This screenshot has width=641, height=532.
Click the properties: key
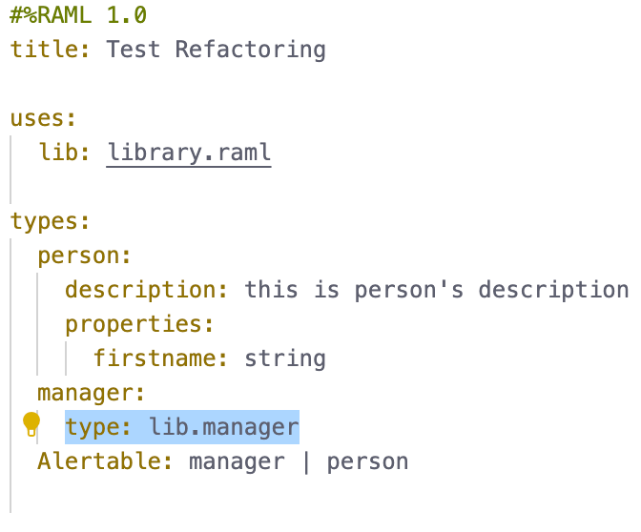[139, 324]
